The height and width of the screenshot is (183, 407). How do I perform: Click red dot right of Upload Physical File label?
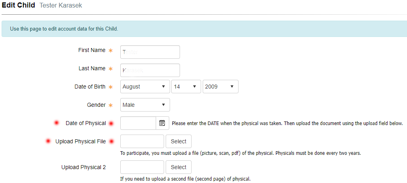click(112, 141)
